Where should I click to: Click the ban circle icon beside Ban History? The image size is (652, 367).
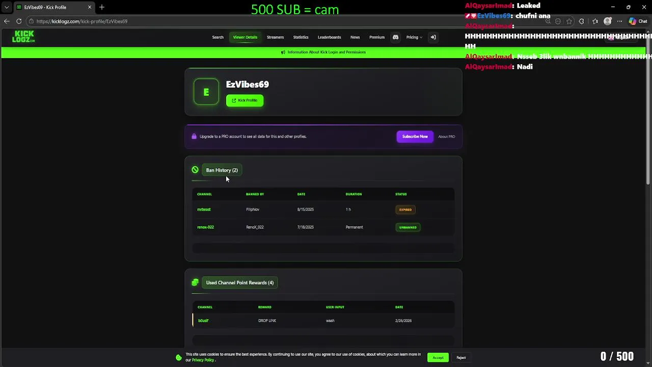point(195,170)
